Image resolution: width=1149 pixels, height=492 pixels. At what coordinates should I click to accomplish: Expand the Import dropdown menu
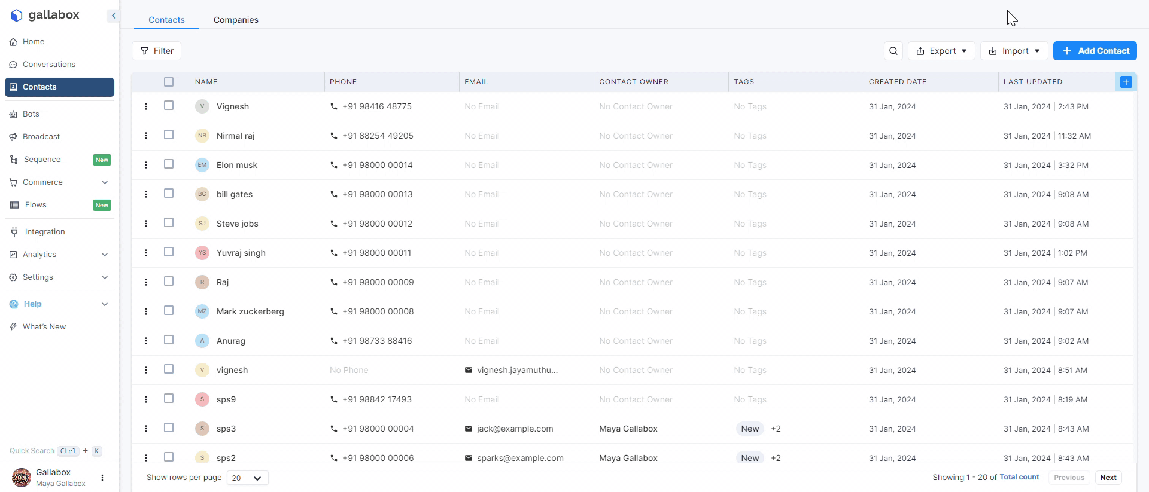1014,51
